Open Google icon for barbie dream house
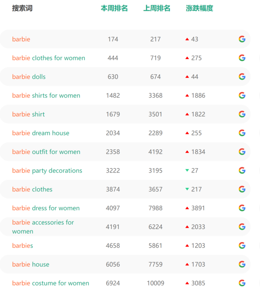Screen dimensions: 260x290 [x=242, y=133]
